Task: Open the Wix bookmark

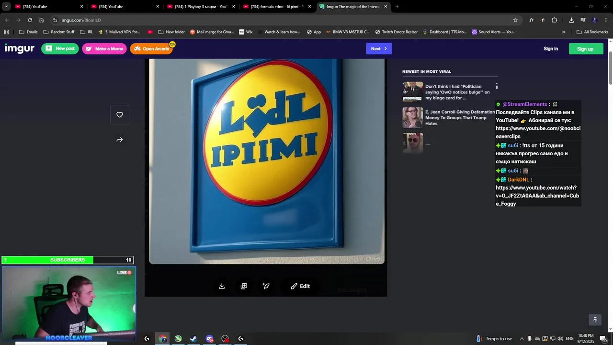Action: coord(245,32)
